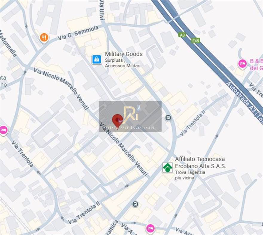Click the pink B&B hotel marker
This screenshot has width=263, height=235.
click(242, 64)
